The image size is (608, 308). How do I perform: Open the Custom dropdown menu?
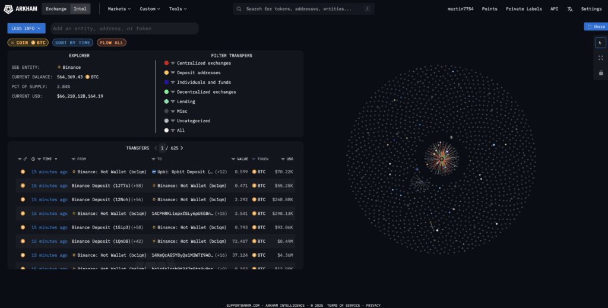click(150, 9)
